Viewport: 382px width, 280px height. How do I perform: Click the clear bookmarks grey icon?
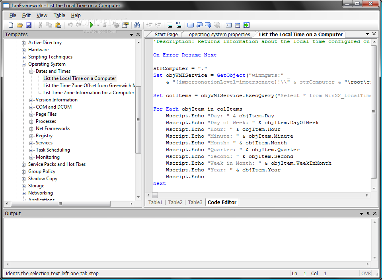(217, 25)
